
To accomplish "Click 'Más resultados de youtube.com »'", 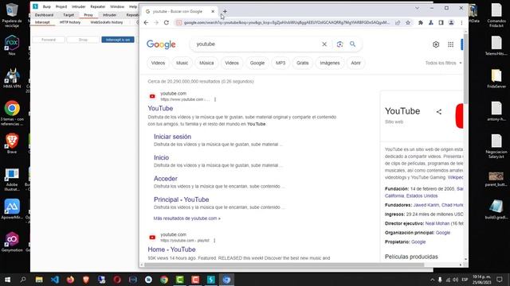I will click(x=186, y=218).
